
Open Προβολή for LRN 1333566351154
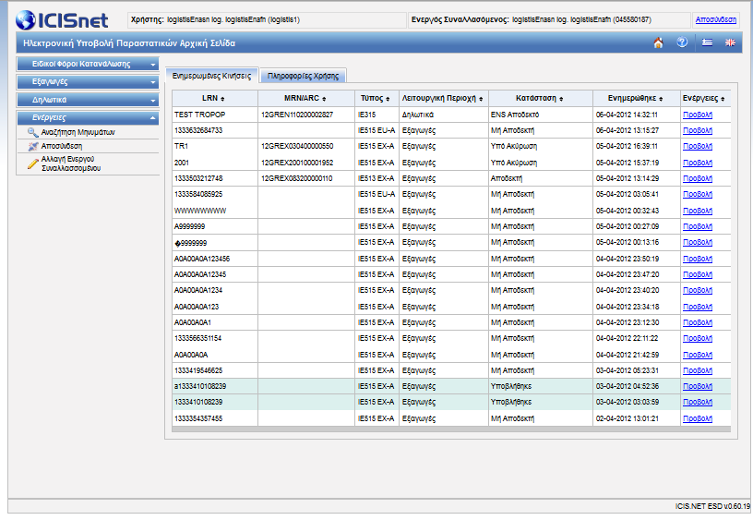click(698, 338)
